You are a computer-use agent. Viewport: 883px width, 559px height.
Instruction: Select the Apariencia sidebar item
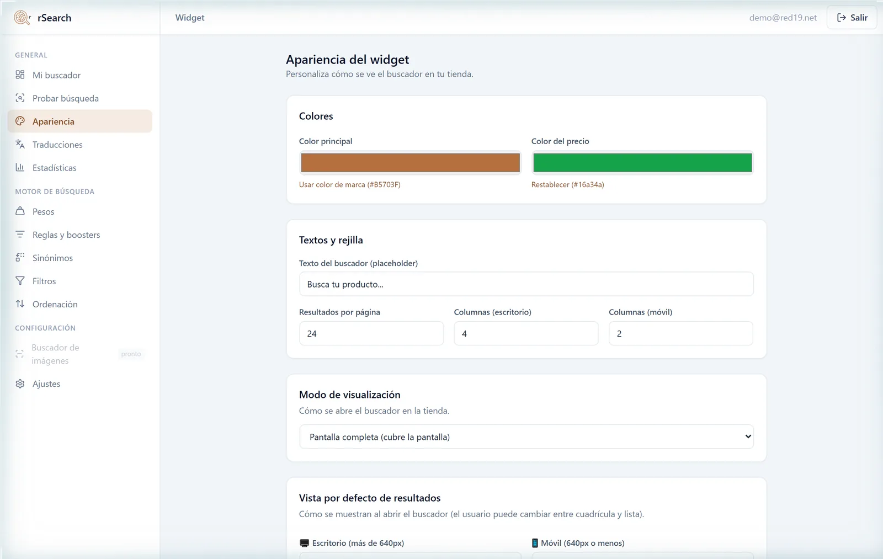80,121
